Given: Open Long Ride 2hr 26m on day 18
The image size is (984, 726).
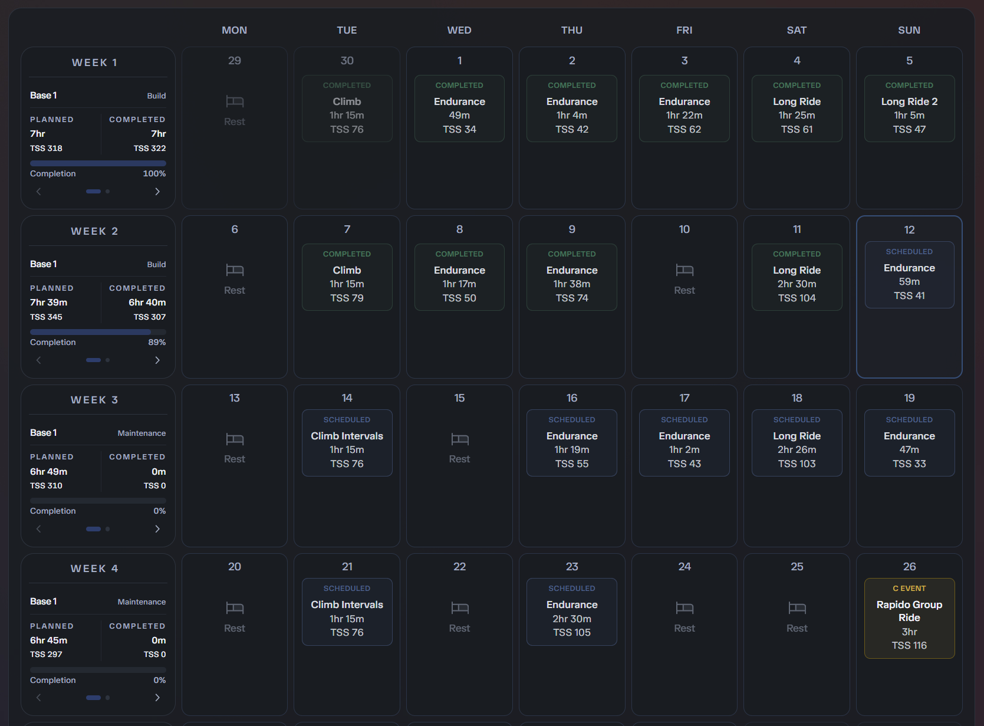Looking at the screenshot, I should tap(797, 443).
